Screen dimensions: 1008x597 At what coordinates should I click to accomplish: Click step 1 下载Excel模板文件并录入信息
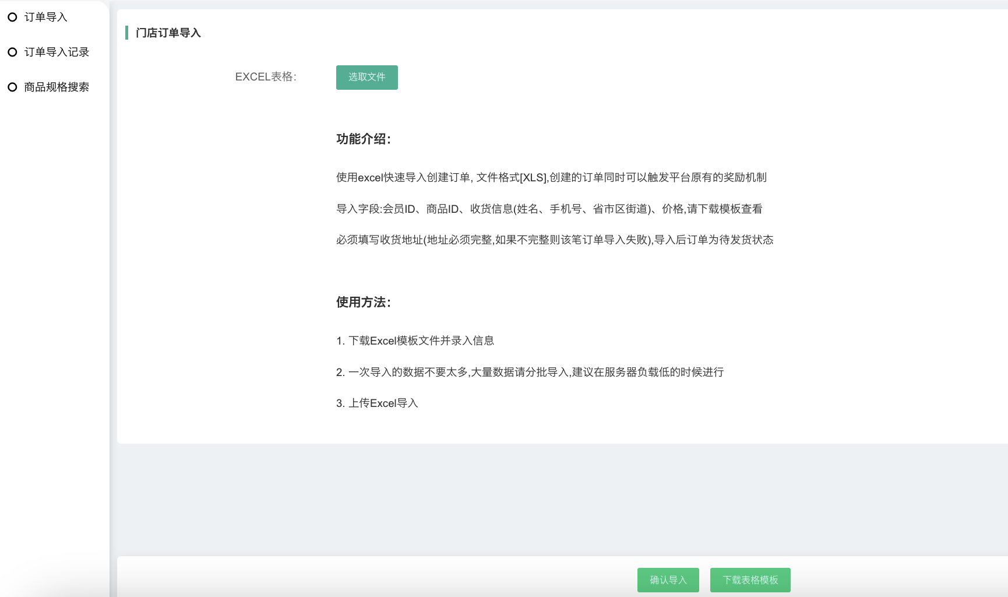click(415, 341)
